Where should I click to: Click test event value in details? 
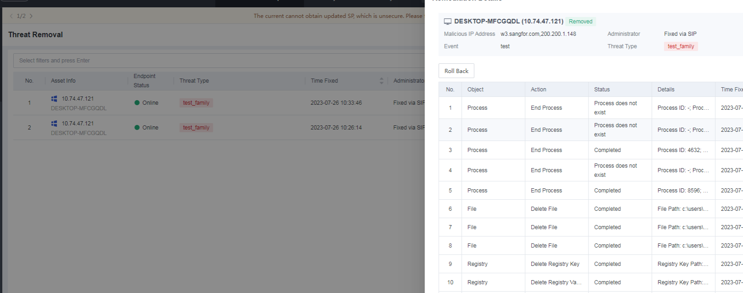(505, 46)
